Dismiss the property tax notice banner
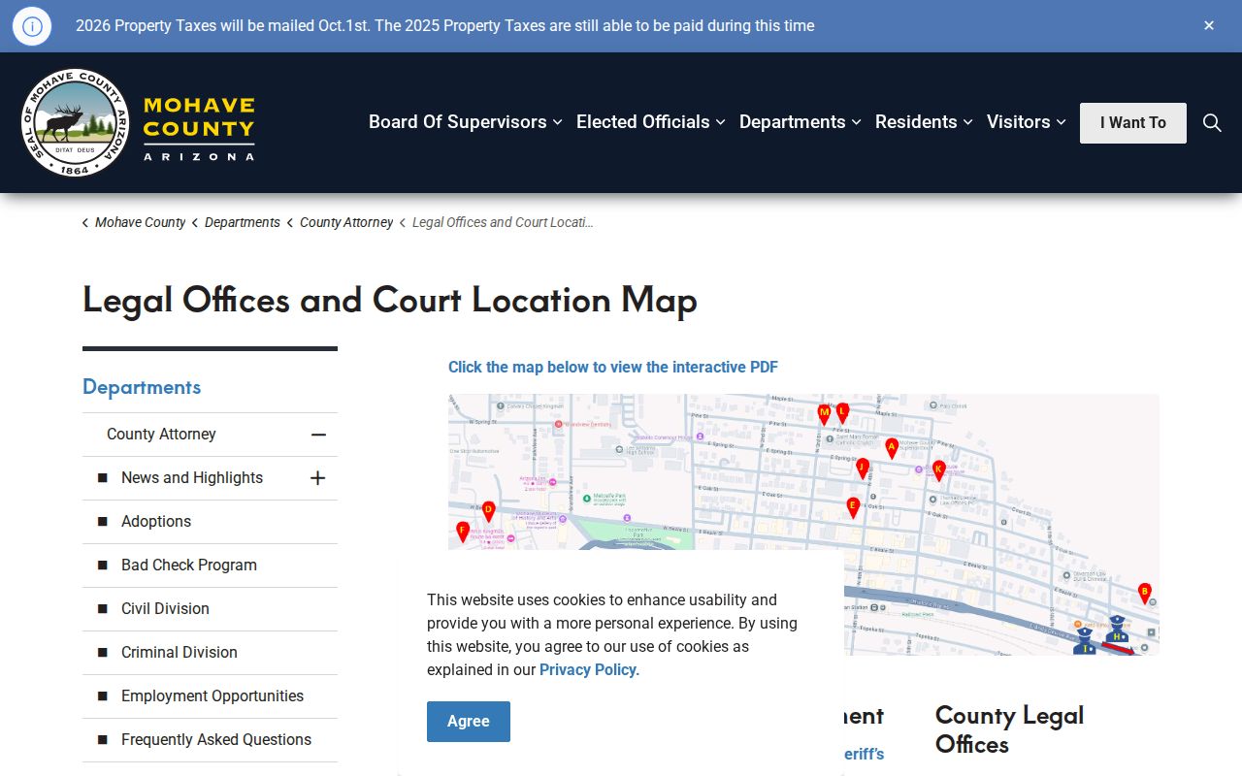This screenshot has height=776, width=1242. click(1209, 26)
